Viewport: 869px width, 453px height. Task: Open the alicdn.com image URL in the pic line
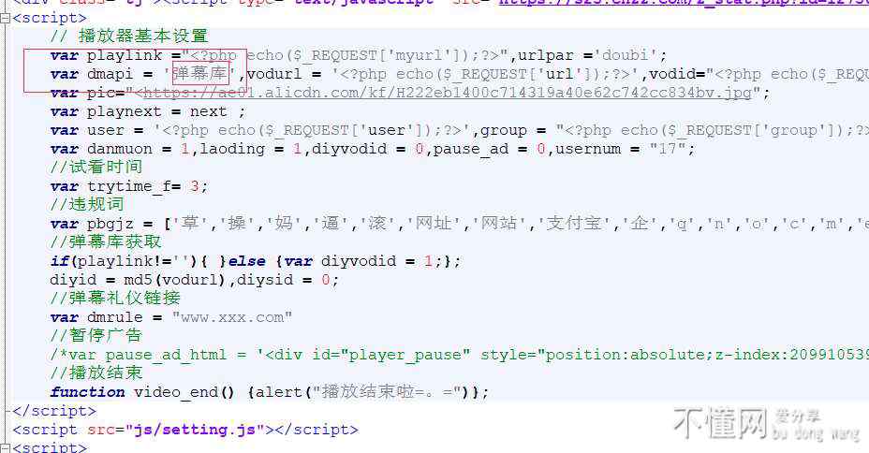(x=448, y=93)
